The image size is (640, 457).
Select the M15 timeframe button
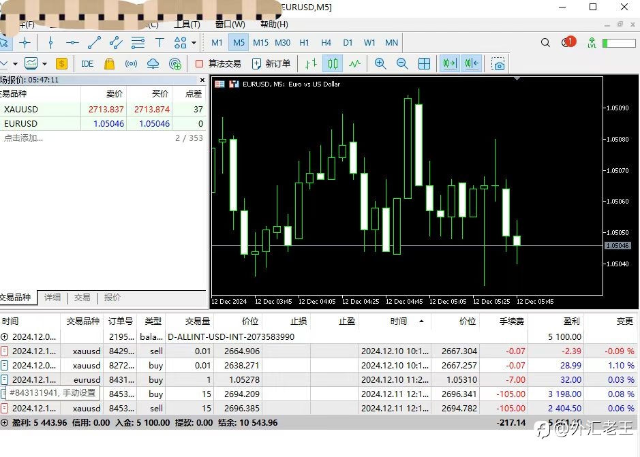[x=260, y=42]
